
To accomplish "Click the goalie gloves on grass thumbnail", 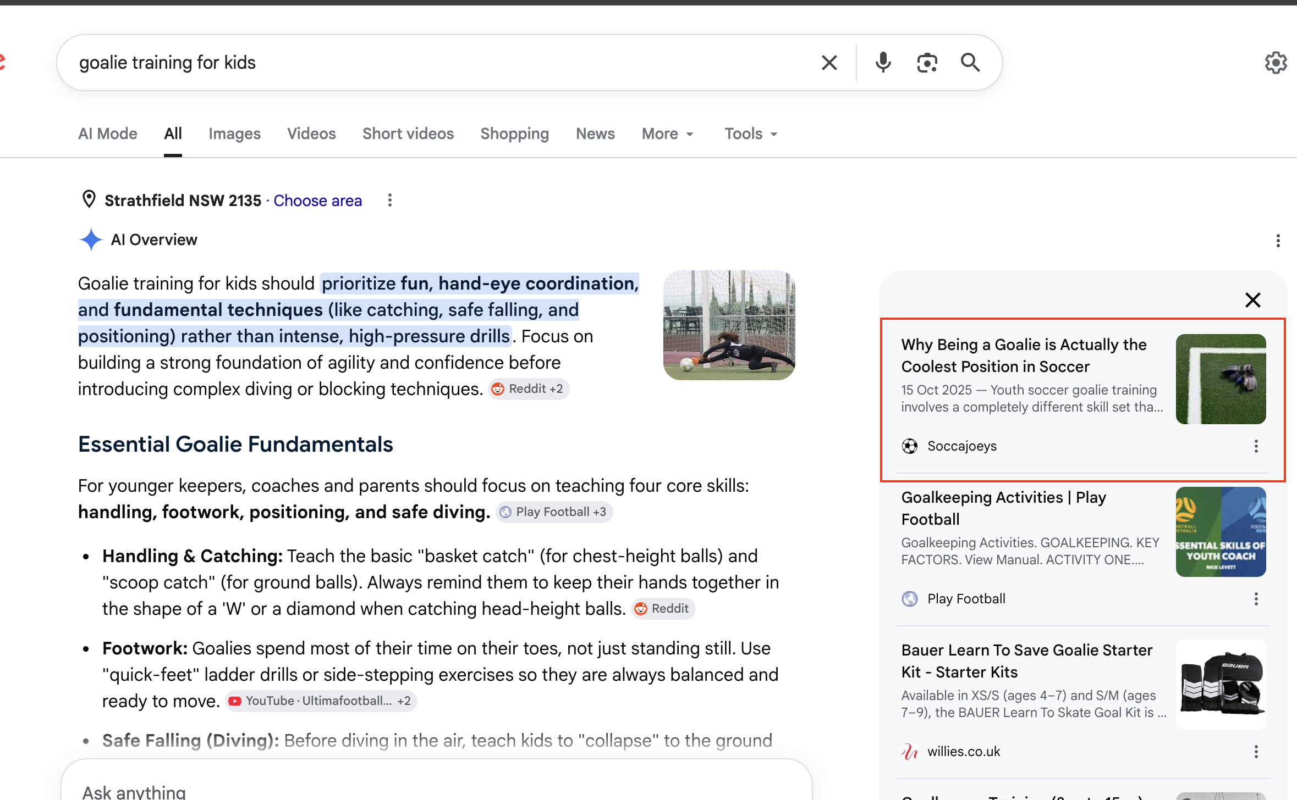I will pyautogui.click(x=1221, y=379).
